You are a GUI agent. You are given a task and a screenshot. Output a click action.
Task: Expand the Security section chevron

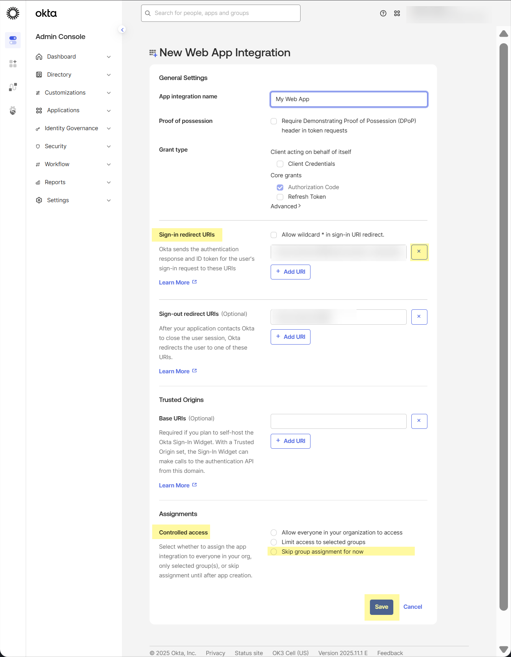click(109, 146)
